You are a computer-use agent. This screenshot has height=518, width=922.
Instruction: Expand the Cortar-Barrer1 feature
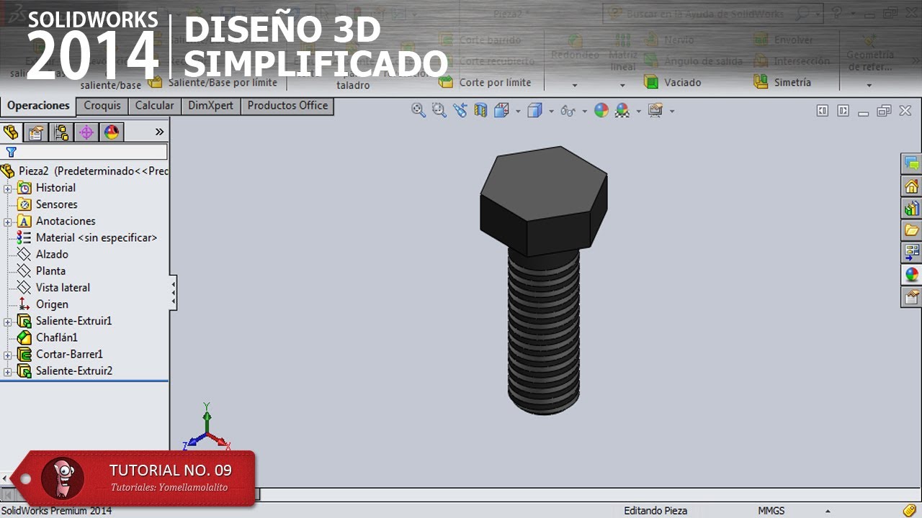tap(8, 355)
